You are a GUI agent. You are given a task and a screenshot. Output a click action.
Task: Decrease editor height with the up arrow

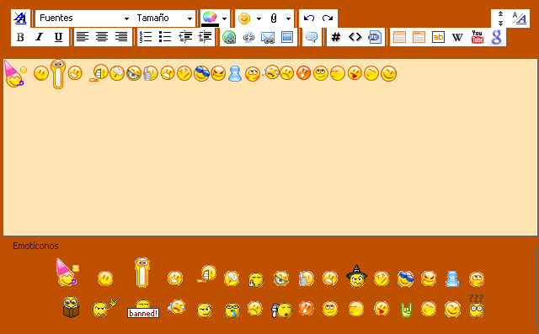tap(500, 13)
